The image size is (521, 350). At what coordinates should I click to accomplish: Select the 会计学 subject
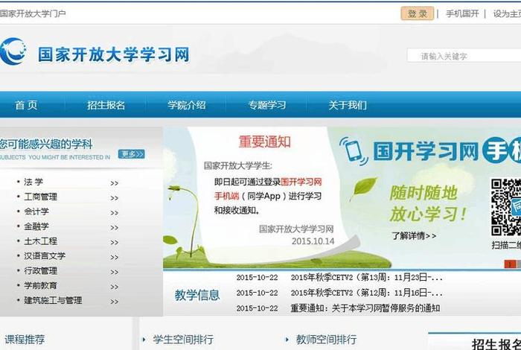coord(36,211)
